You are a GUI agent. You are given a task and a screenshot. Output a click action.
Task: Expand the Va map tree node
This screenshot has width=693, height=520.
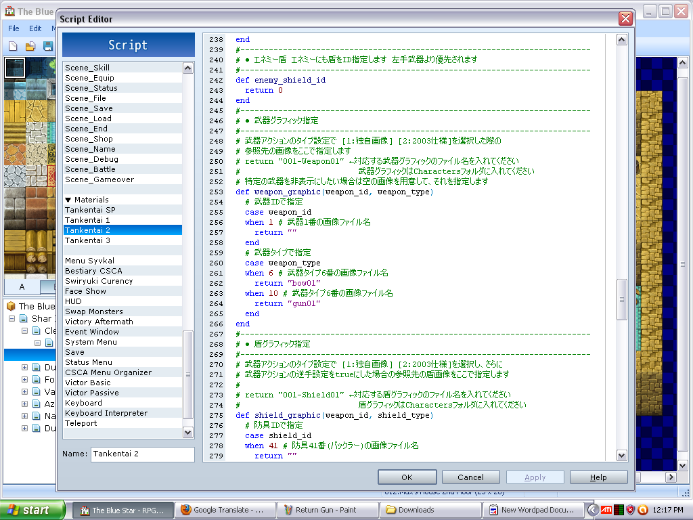tap(25, 392)
